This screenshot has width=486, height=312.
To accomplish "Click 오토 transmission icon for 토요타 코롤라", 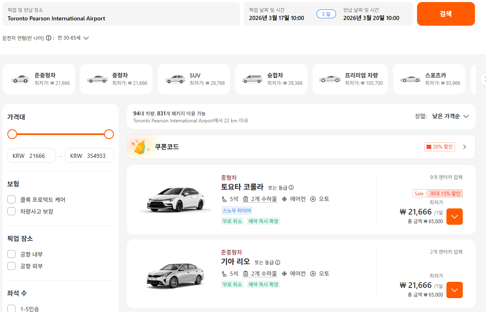I will (313, 199).
